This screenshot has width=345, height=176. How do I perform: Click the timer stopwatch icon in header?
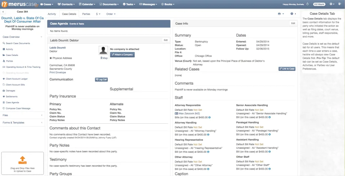pyautogui.click(x=308, y=4)
